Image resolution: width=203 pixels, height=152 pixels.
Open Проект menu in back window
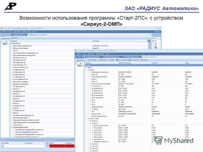point(5,32)
